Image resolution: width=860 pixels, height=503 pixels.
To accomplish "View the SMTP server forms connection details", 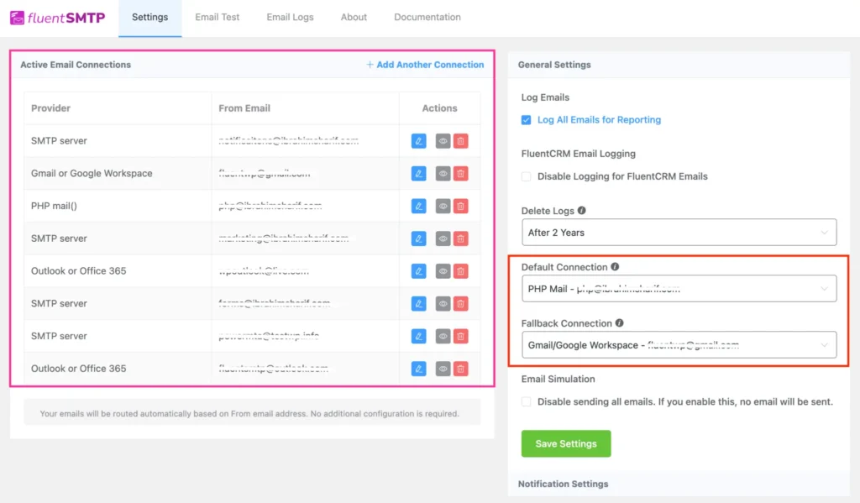I will pyautogui.click(x=443, y=303).
